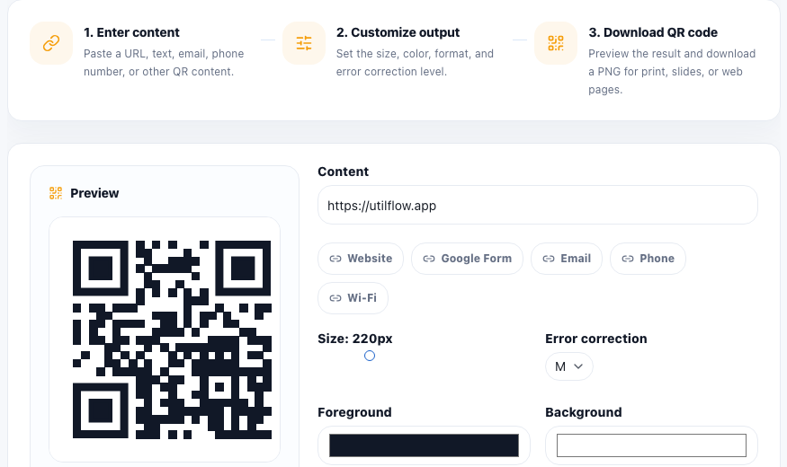Click the link icon inside Email chip
The image size is (787, 467).
point(549,259)
